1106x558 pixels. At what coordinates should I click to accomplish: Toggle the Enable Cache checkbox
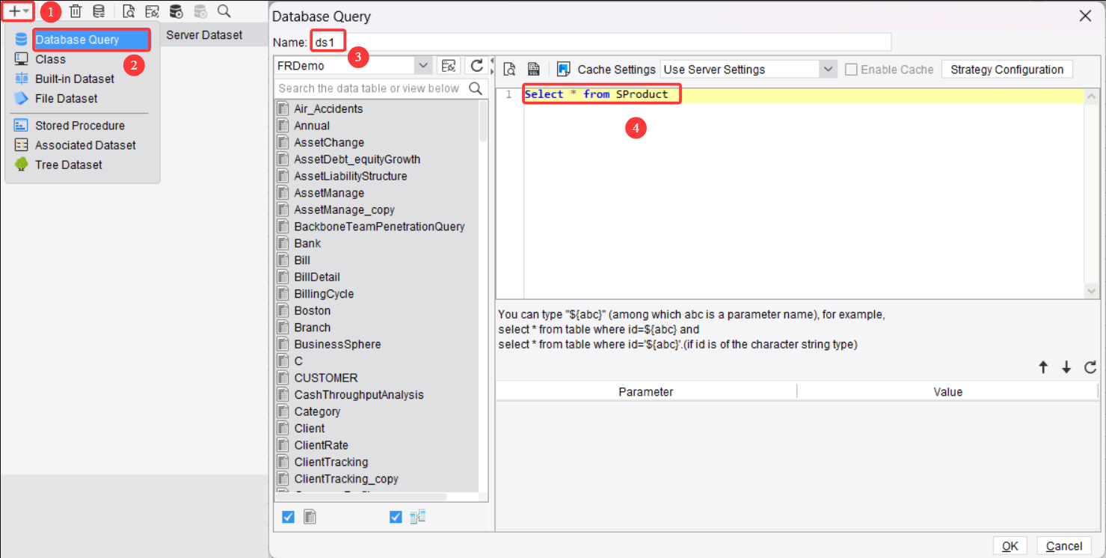coord(851,70)
